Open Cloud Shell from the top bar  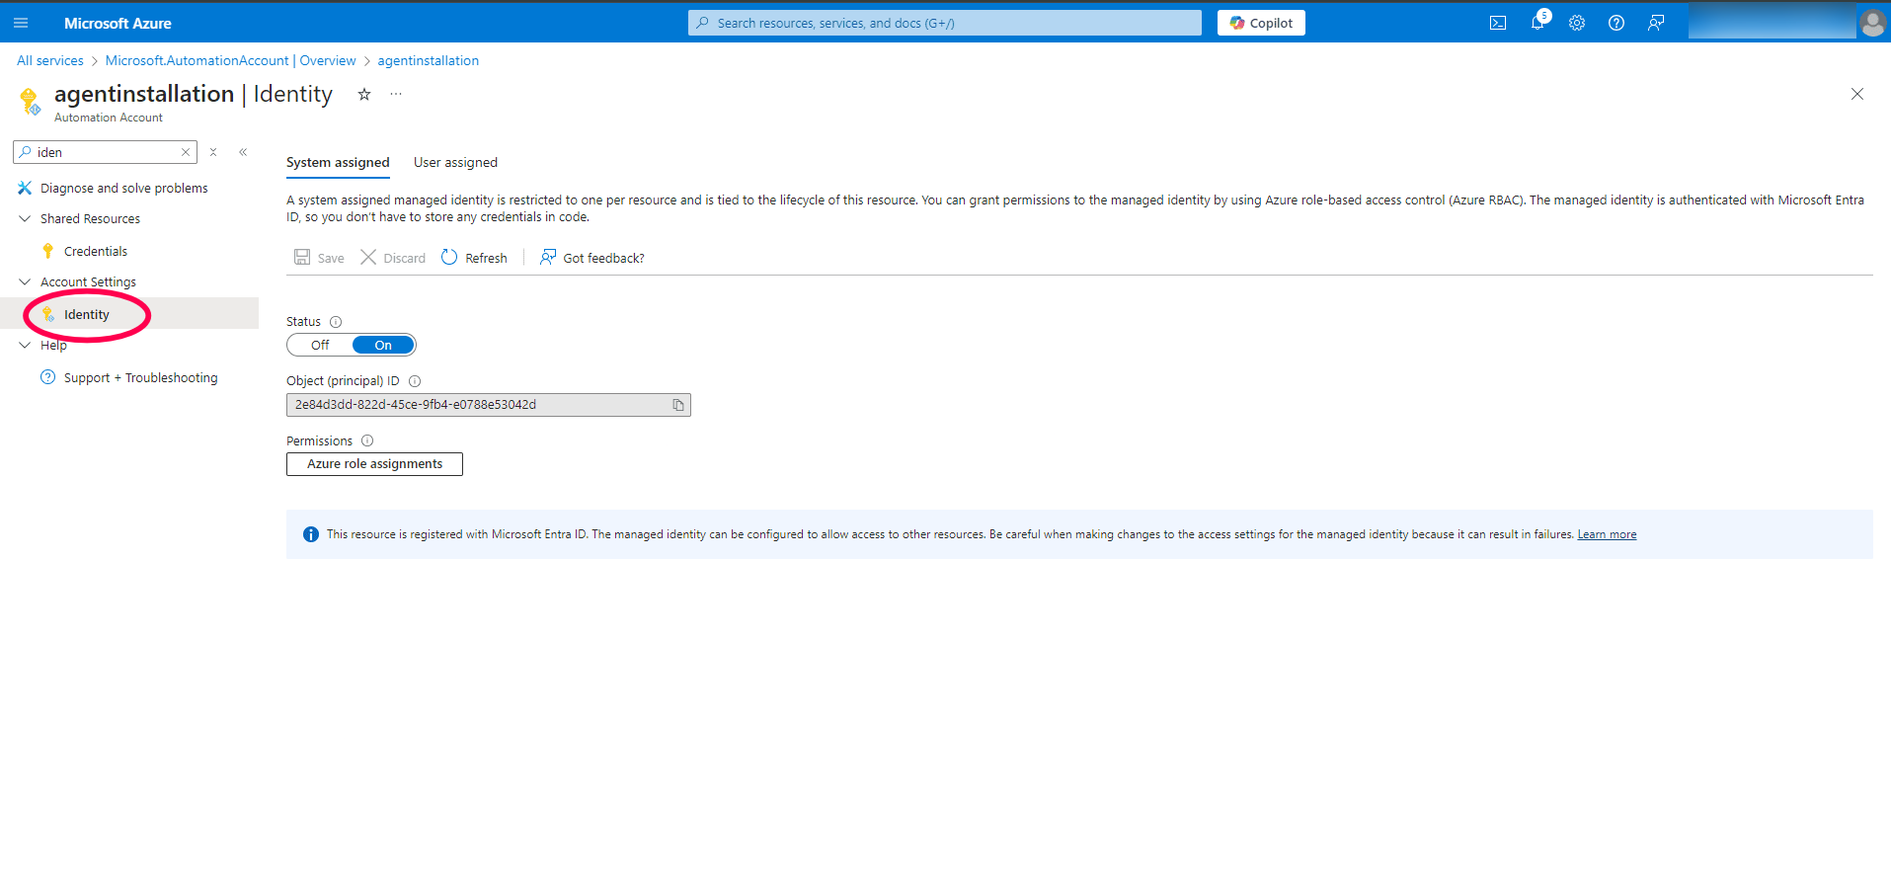pos(1498,23)
